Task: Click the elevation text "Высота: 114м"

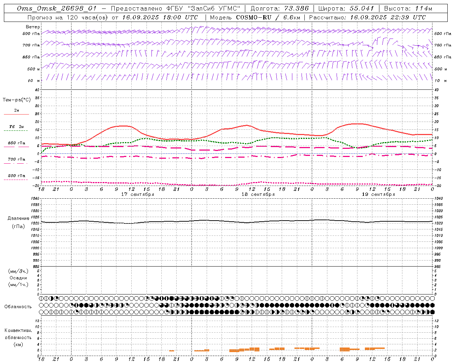Action: click(408, 8)
